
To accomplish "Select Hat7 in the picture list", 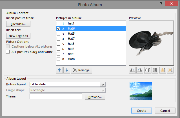I will (91, 39).
